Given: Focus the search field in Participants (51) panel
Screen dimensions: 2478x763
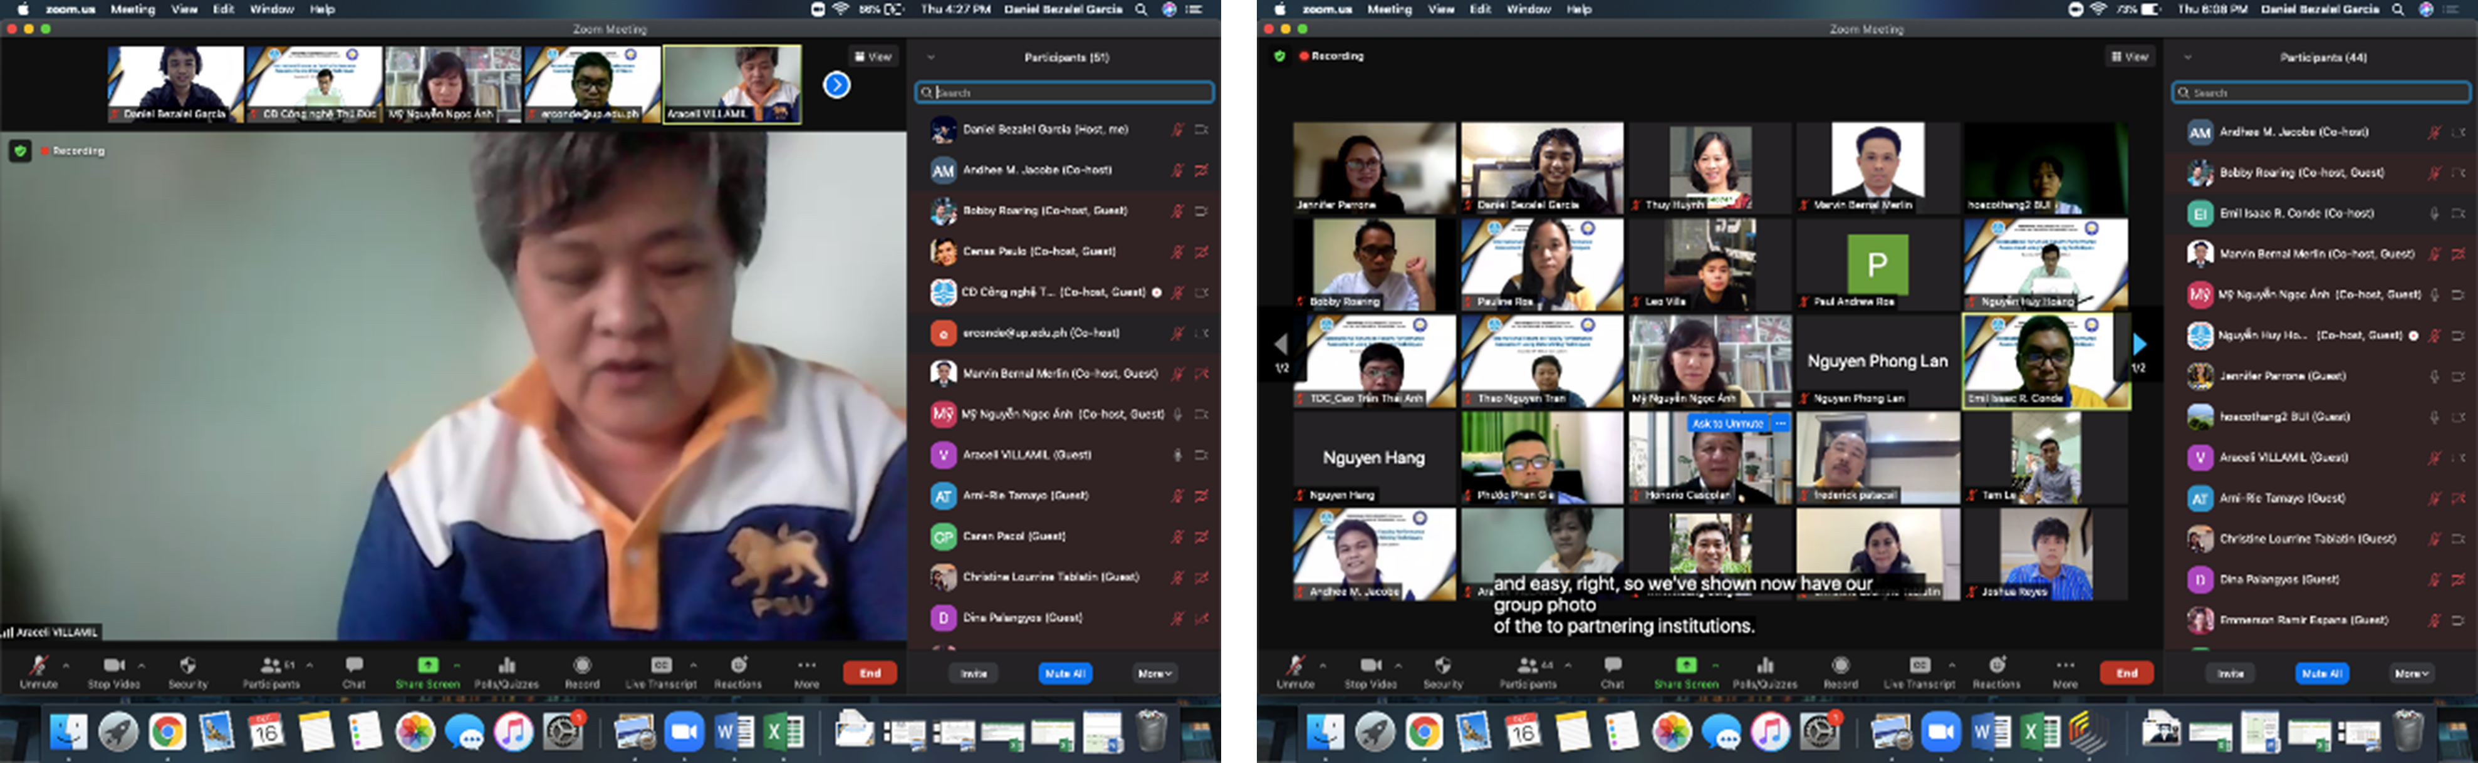Looking at the screenshot, I should click(x=1064, y=92).
